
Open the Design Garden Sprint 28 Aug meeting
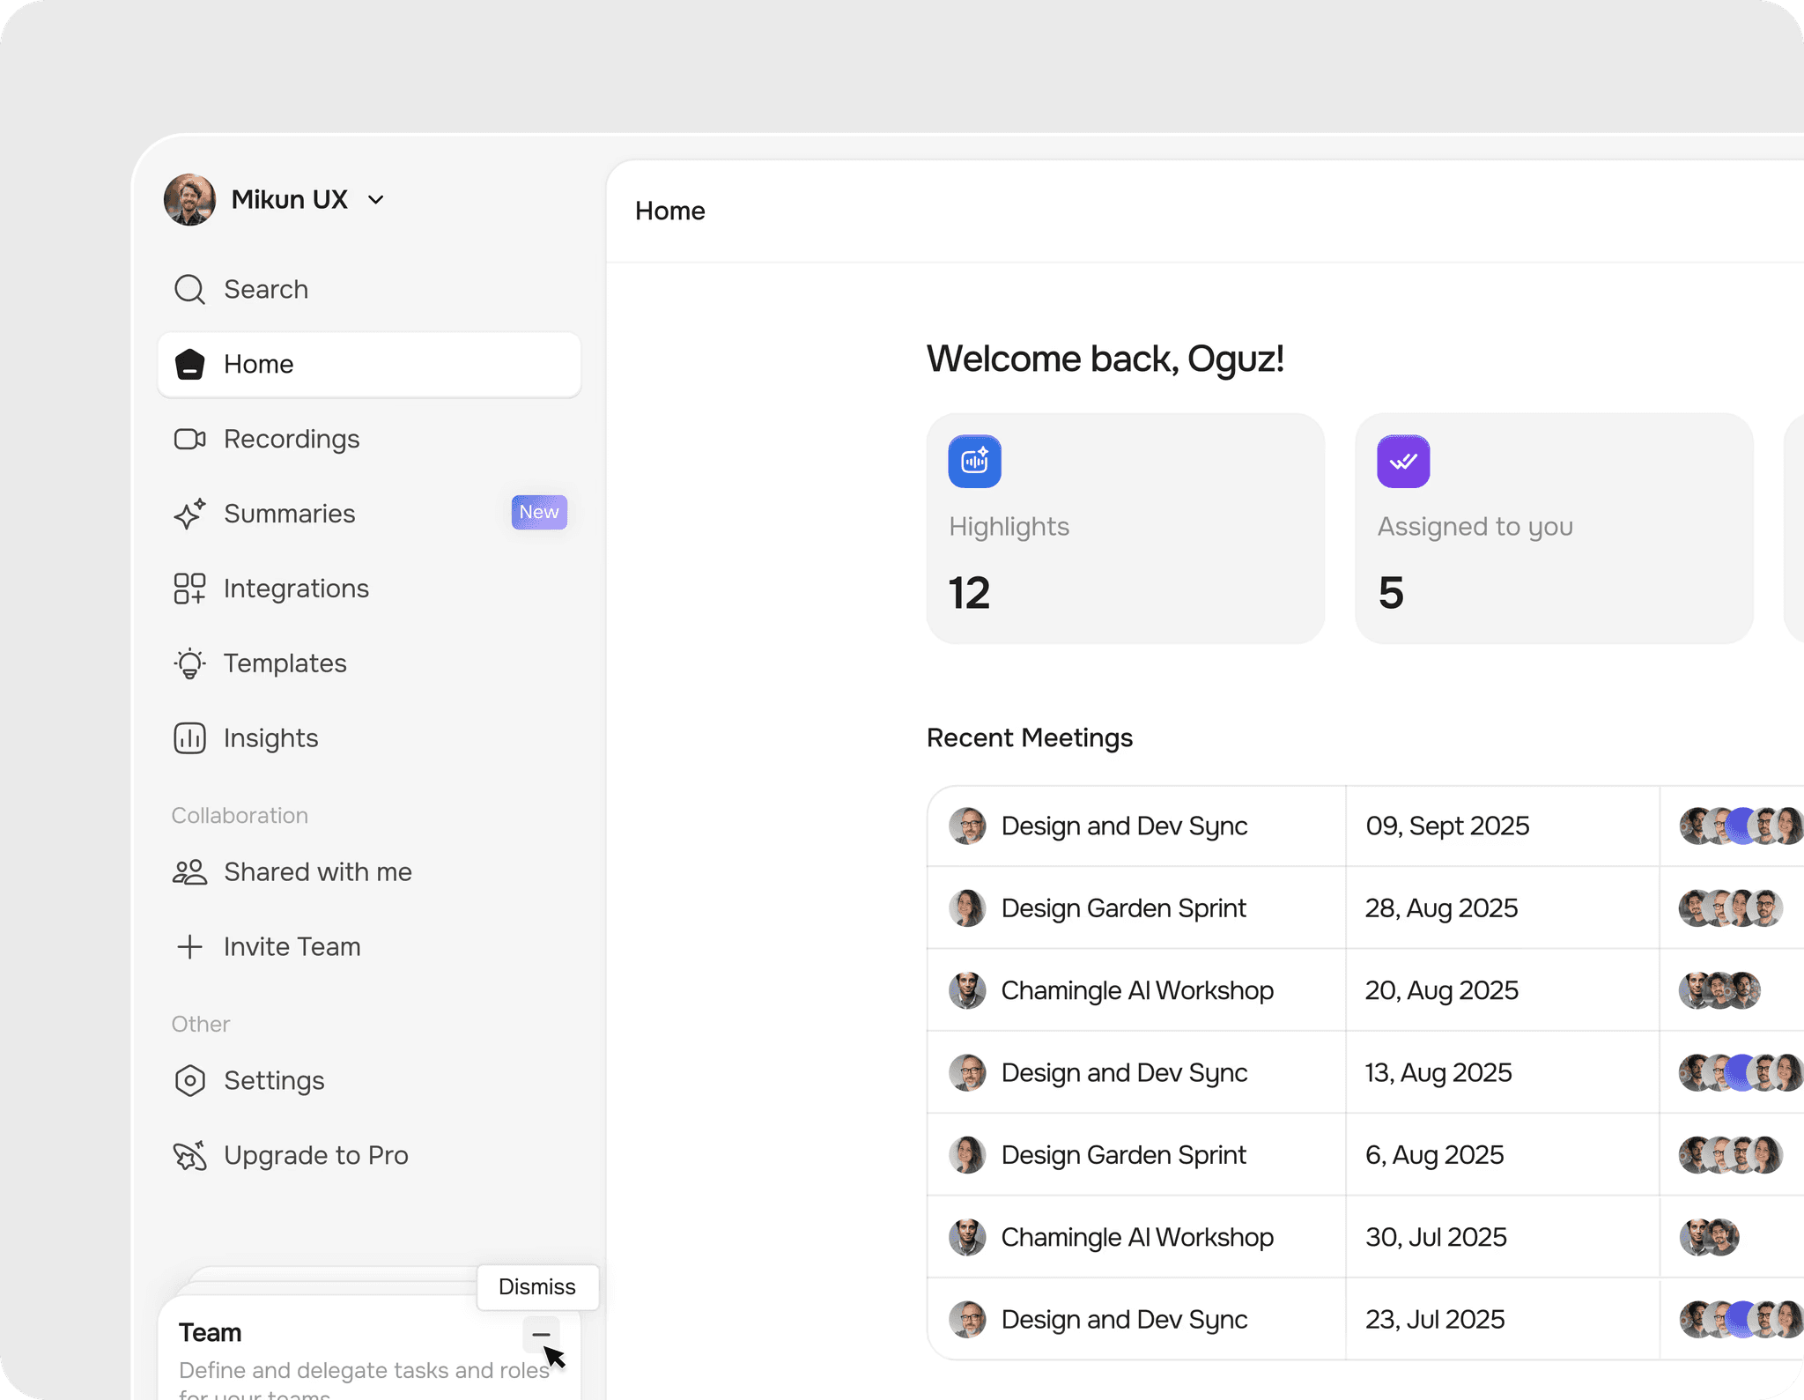pyautogui.click(x=1123, y=907)
